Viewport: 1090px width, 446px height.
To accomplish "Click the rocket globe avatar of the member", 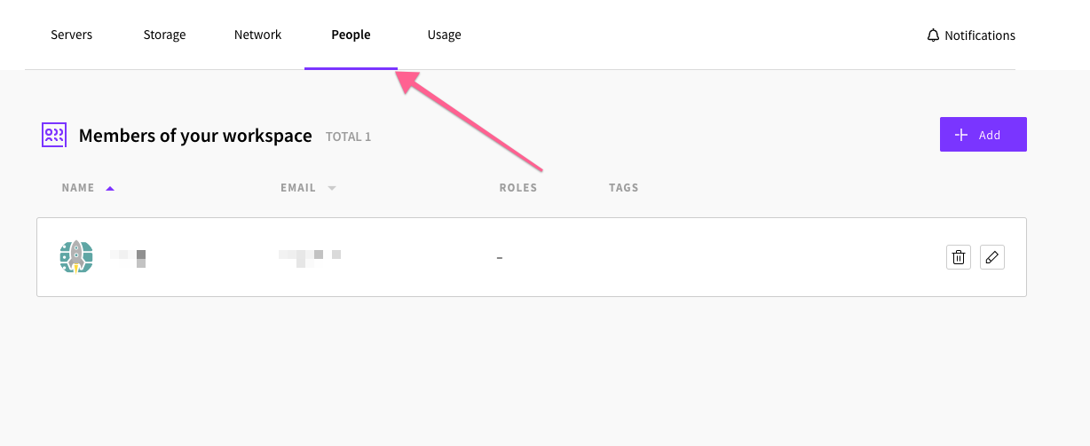I will click(x=76, y=256).
